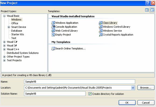
Task: Open Search Online Templates icon
Action: (x=53, y=49)
